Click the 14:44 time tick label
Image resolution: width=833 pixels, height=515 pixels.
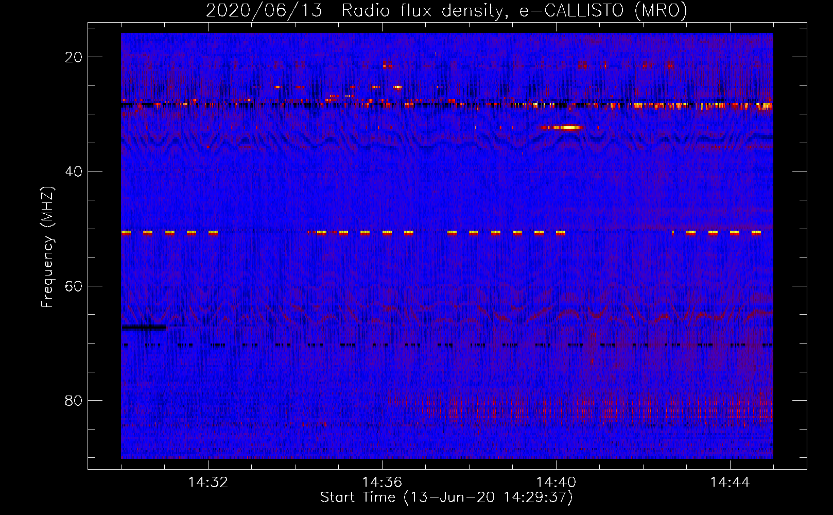point(730,483)
